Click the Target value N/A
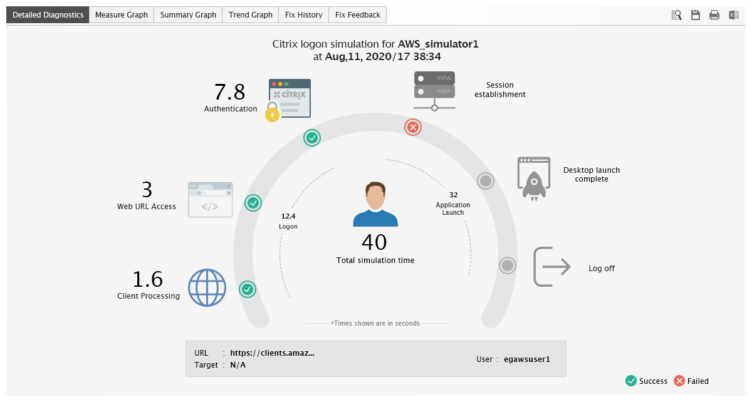Viewport: 752px width, 402px height. [x=238, y=365]
